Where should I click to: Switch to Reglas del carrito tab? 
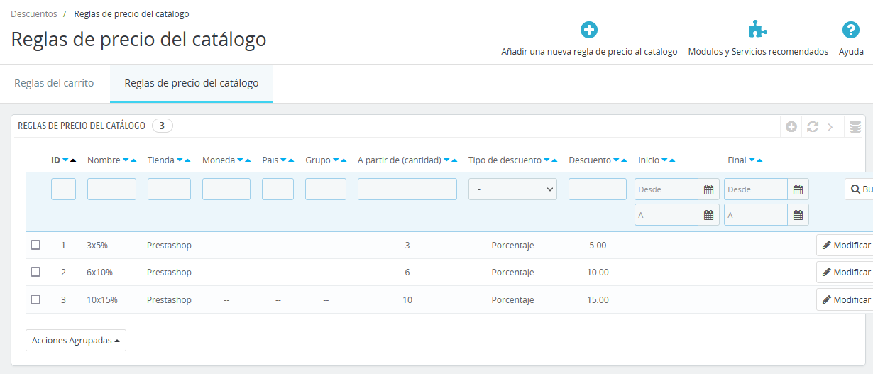pyautogui.click(x=54, y=83)
